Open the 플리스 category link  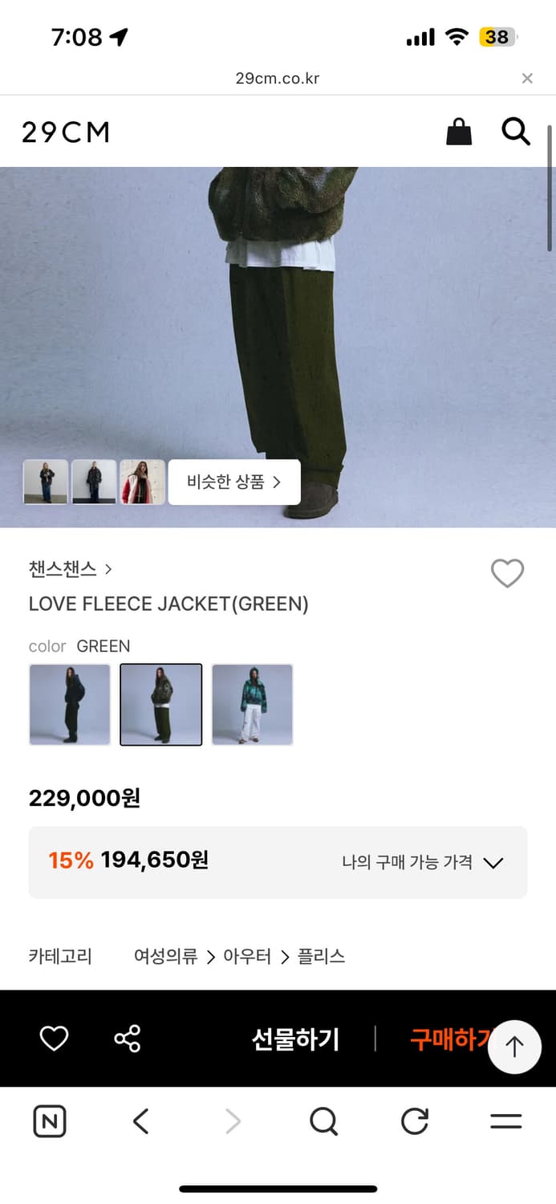(x=324, y=956)
